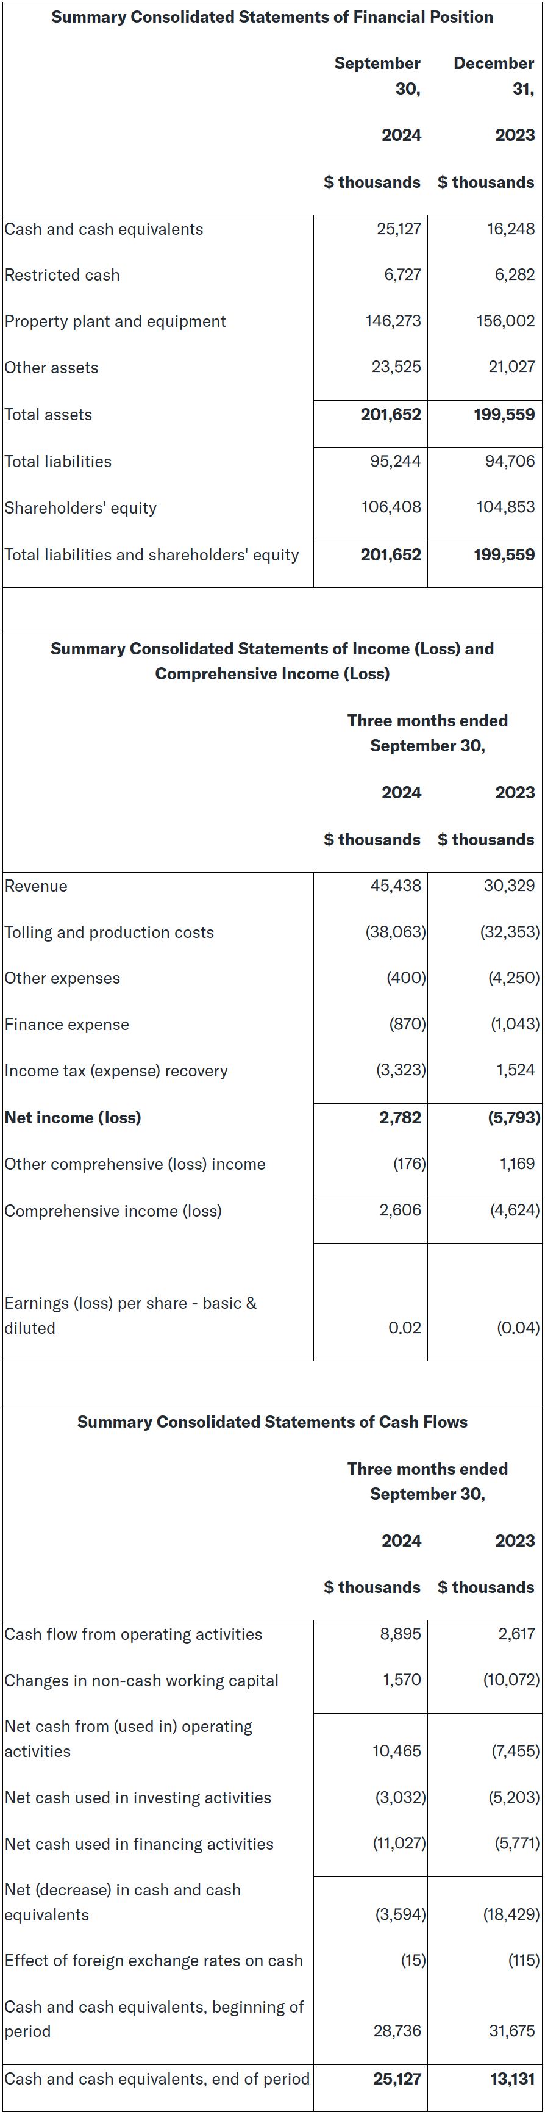Click Finance expense value (870)
This screenshot has height=2115, width=545.
click(407, 1025)
